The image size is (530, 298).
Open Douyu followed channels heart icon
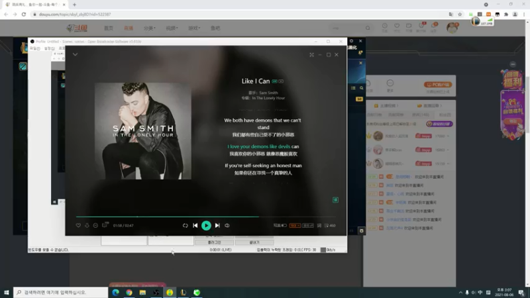pyautogui.click(x=397, y=27)
